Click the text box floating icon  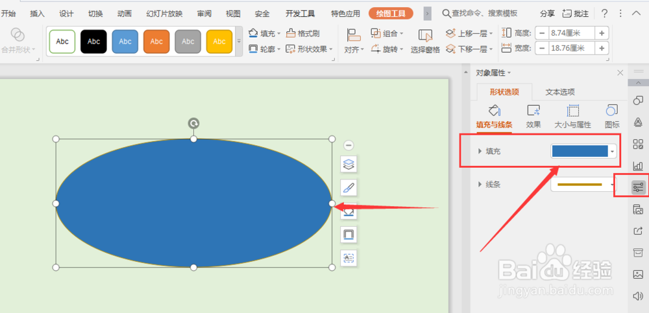349,258
